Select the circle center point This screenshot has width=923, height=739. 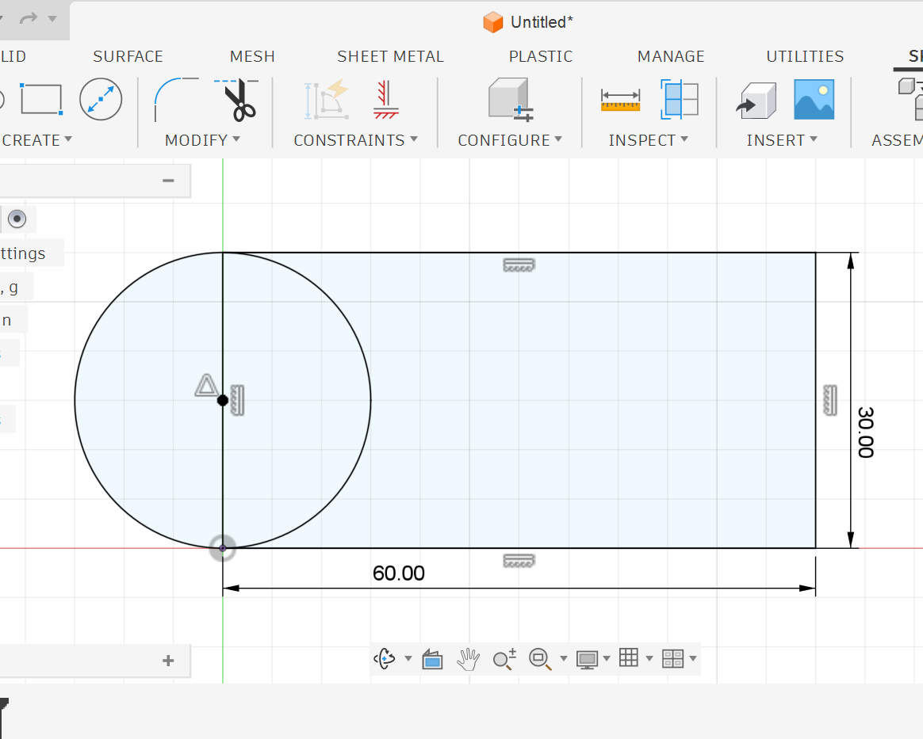(x=223, y=400)
